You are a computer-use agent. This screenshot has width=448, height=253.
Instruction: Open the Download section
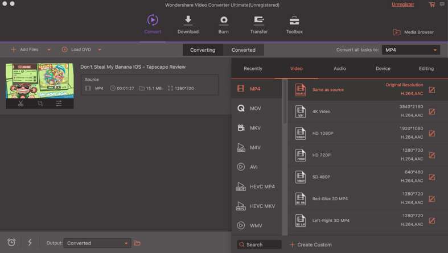point(188,24)
